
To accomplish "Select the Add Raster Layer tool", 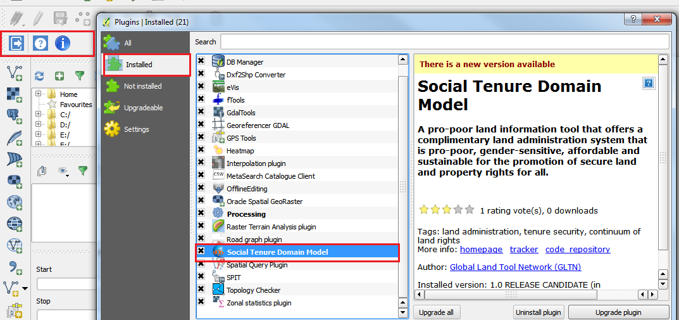I will pos(14,94).
